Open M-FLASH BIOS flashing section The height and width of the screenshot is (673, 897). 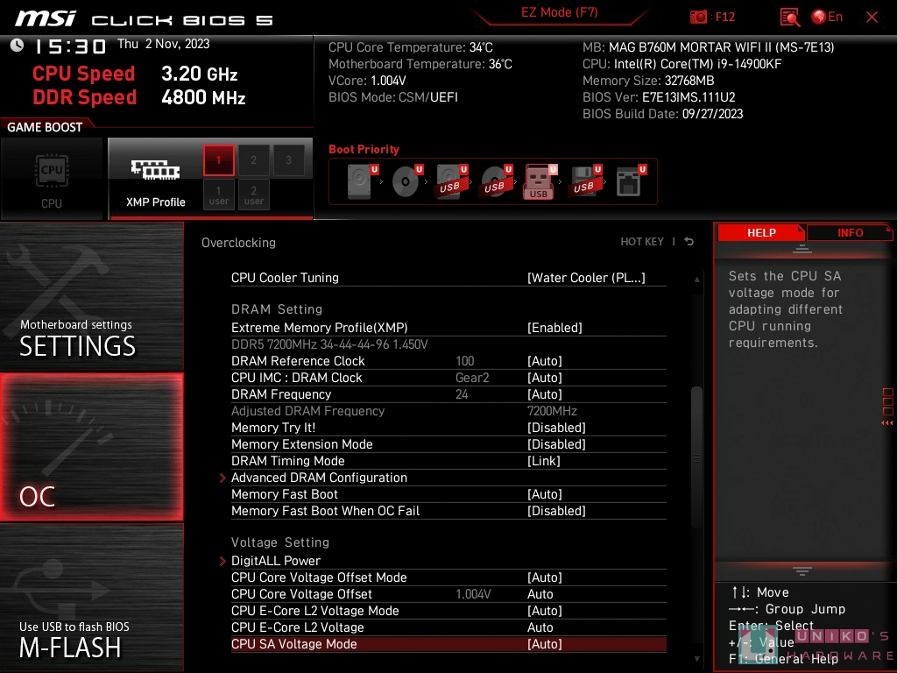tap(91, 598)
